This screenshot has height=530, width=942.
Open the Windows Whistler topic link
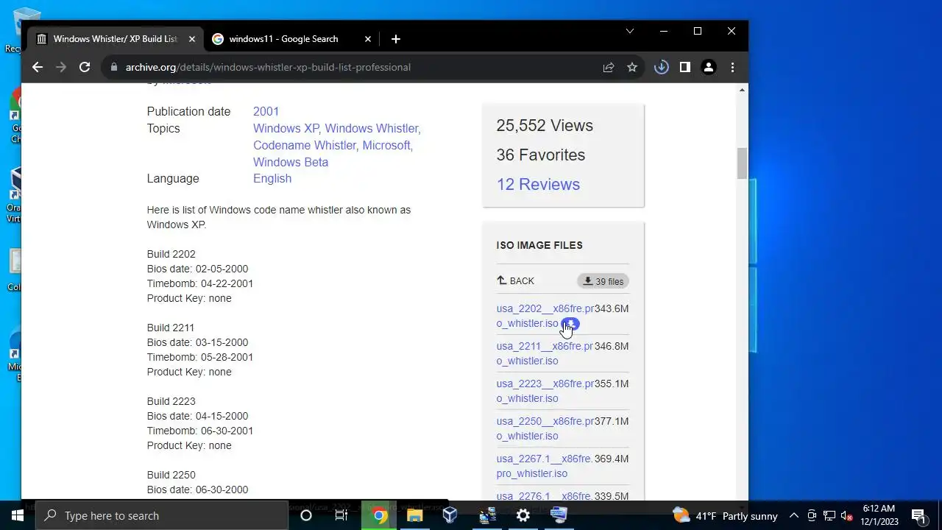coord(372,128)
